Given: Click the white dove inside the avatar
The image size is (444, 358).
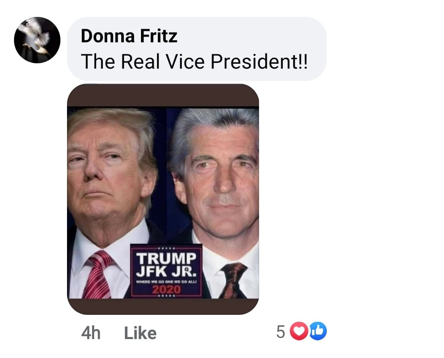Looking at the screenshot, I should 36,36.
